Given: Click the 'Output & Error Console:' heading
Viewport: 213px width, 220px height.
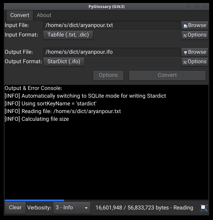Looking at the screenshot, I should coord(33,88).
